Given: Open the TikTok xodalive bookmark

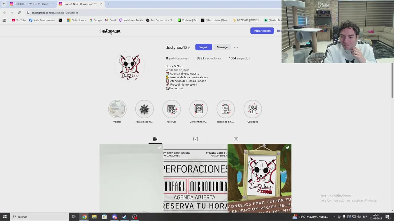Looking at the screenshot, I should pyautogui.click(x=215, y=20).
